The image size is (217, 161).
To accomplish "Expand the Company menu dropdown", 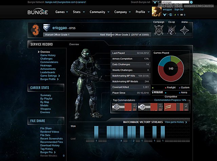I will click(x=130, y=12).
